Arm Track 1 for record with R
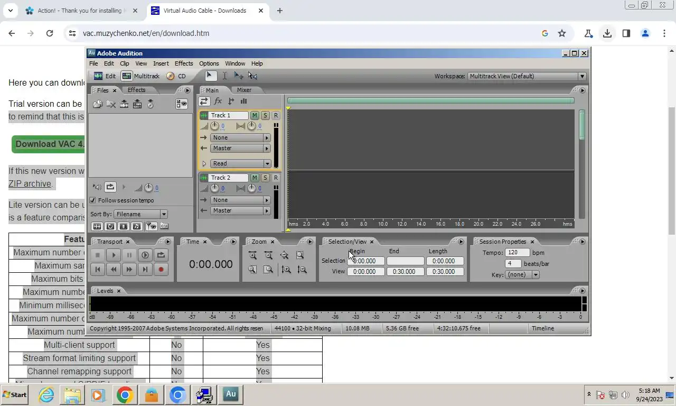The height and width of the screenshot is (406, 676). tap(276, 115)
